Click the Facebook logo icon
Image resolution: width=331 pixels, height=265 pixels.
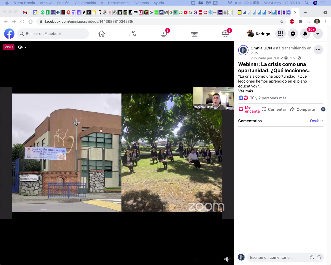(x=9, y=34)
